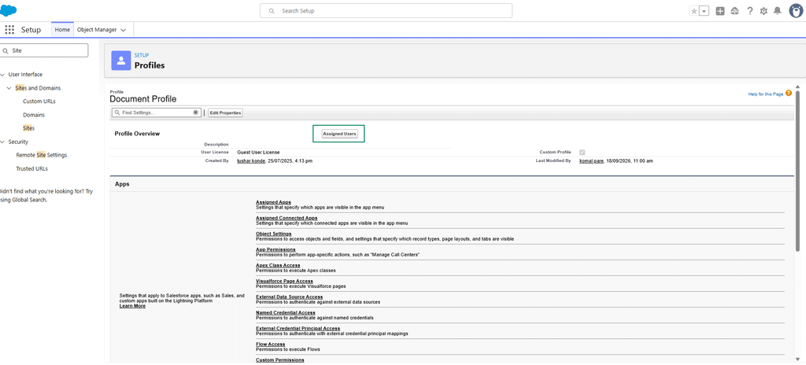Open the setup gear icon
The image size is (806, 365).
[x=763, y=11]
